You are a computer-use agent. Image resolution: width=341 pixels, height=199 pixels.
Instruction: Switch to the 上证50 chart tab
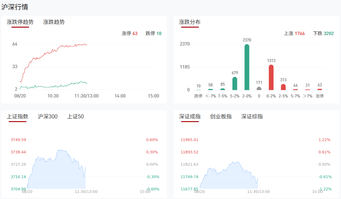[x=75, y=117]
